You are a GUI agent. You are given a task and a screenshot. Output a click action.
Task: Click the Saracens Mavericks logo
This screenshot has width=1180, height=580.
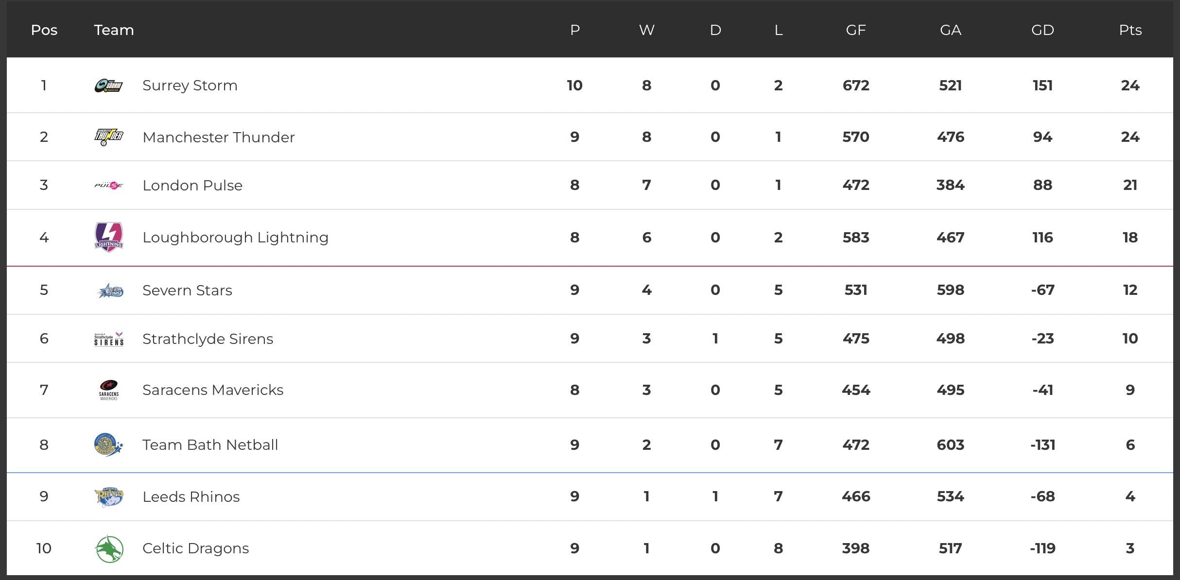[108, 390]
